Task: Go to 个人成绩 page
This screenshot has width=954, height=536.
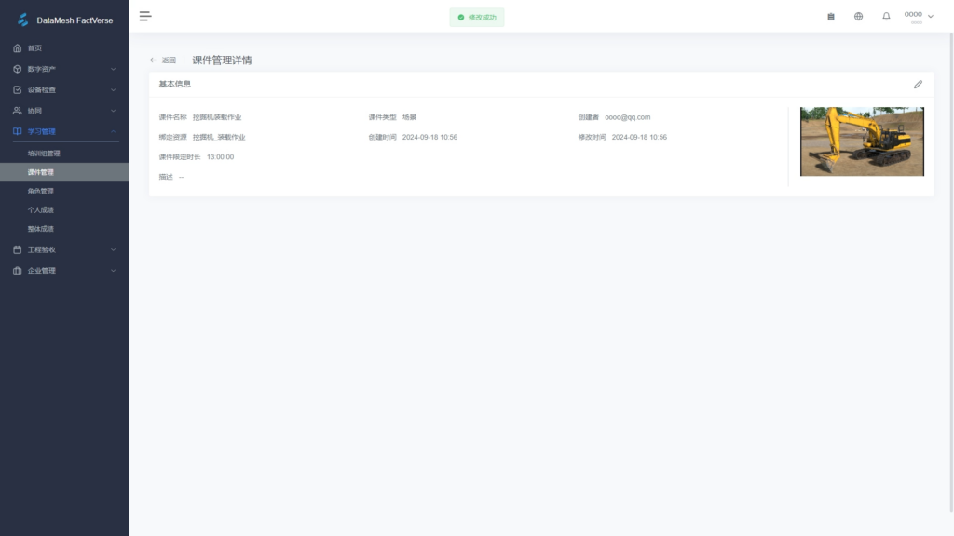Action: click(41, 209)
